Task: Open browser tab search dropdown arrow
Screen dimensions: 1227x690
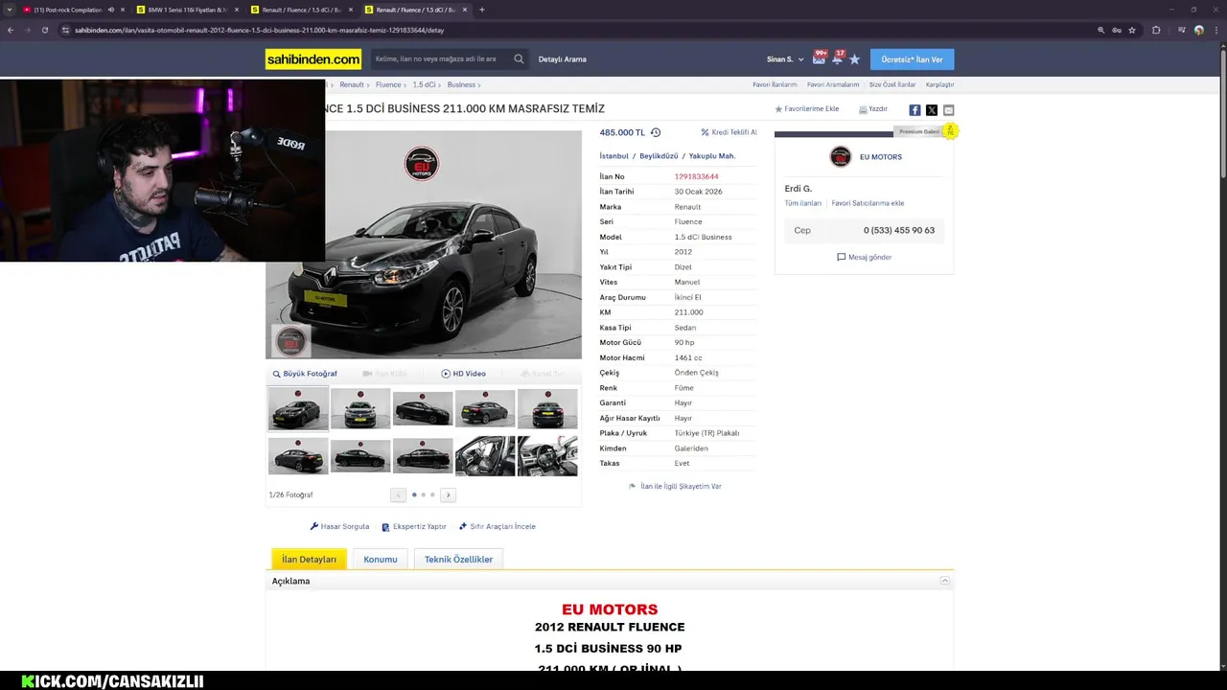Action: click(10, 10)
